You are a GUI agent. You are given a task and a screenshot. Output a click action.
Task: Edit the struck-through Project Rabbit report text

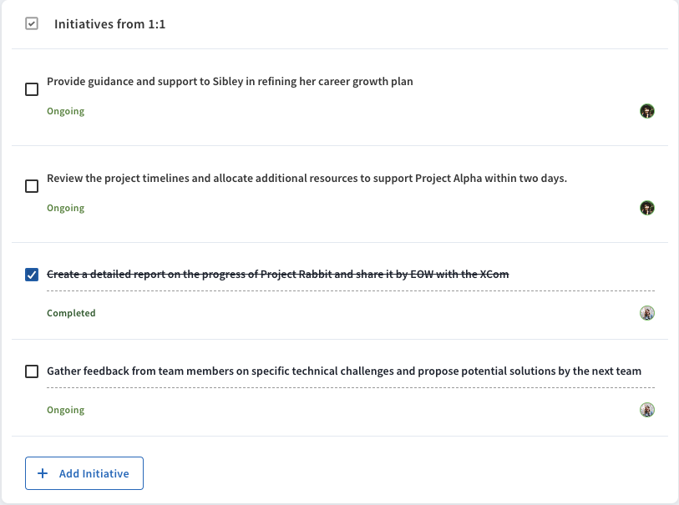277,275
